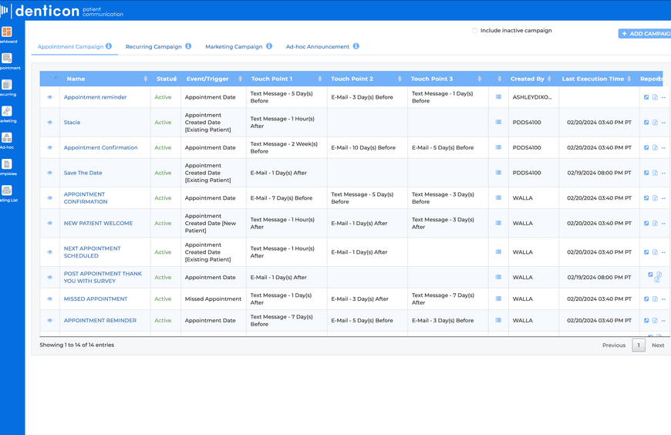Screen dimensions: 671x435
Task: Click the Ad-hoc sidebar icon
Action: (7, 138)
